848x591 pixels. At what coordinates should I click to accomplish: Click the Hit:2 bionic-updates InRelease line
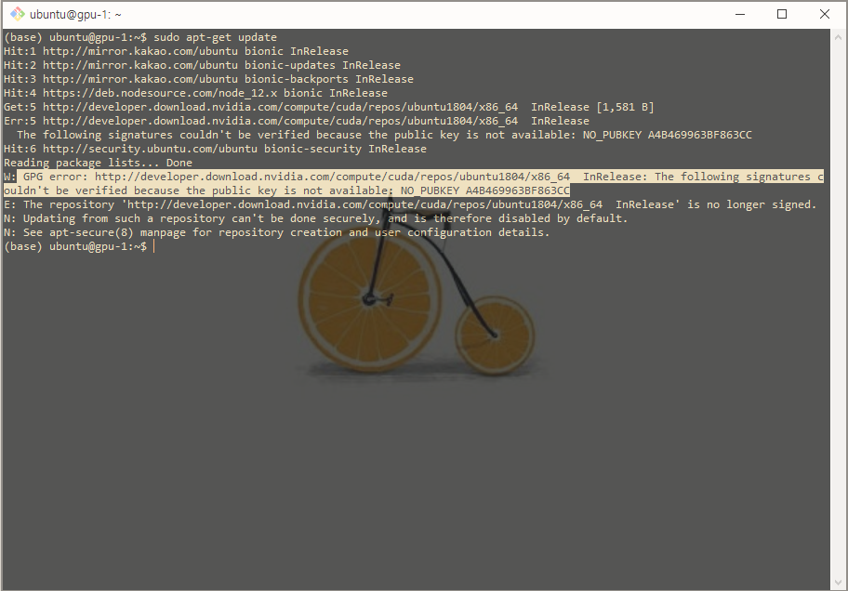pos(203,65)
